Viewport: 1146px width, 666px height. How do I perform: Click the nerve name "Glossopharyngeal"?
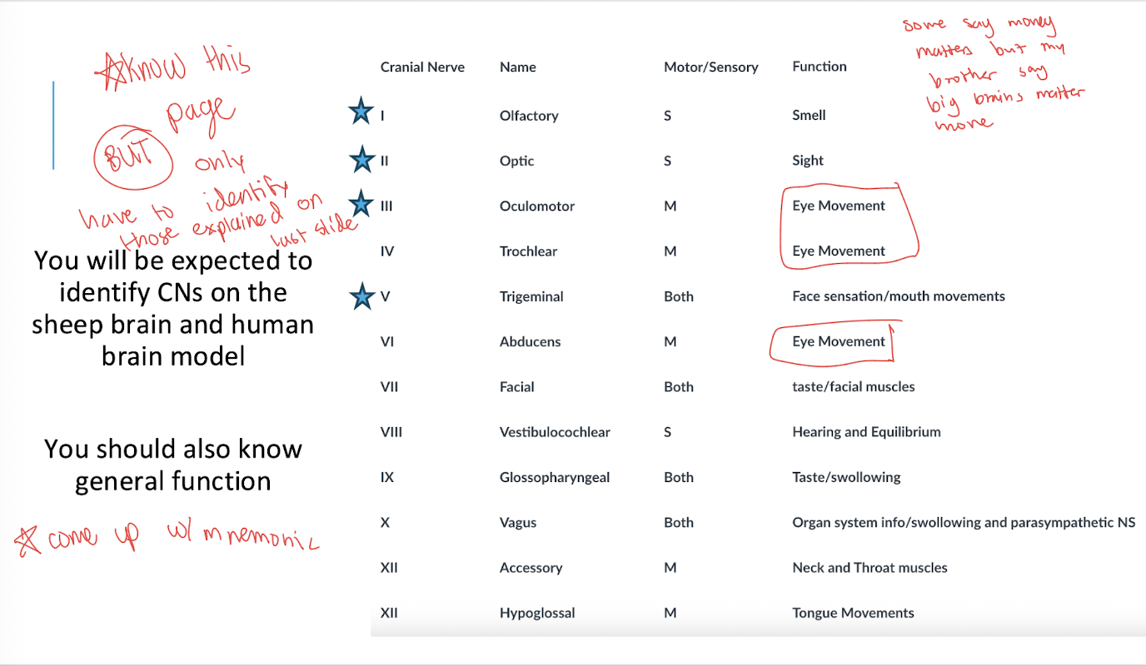[x=555, y=478]
